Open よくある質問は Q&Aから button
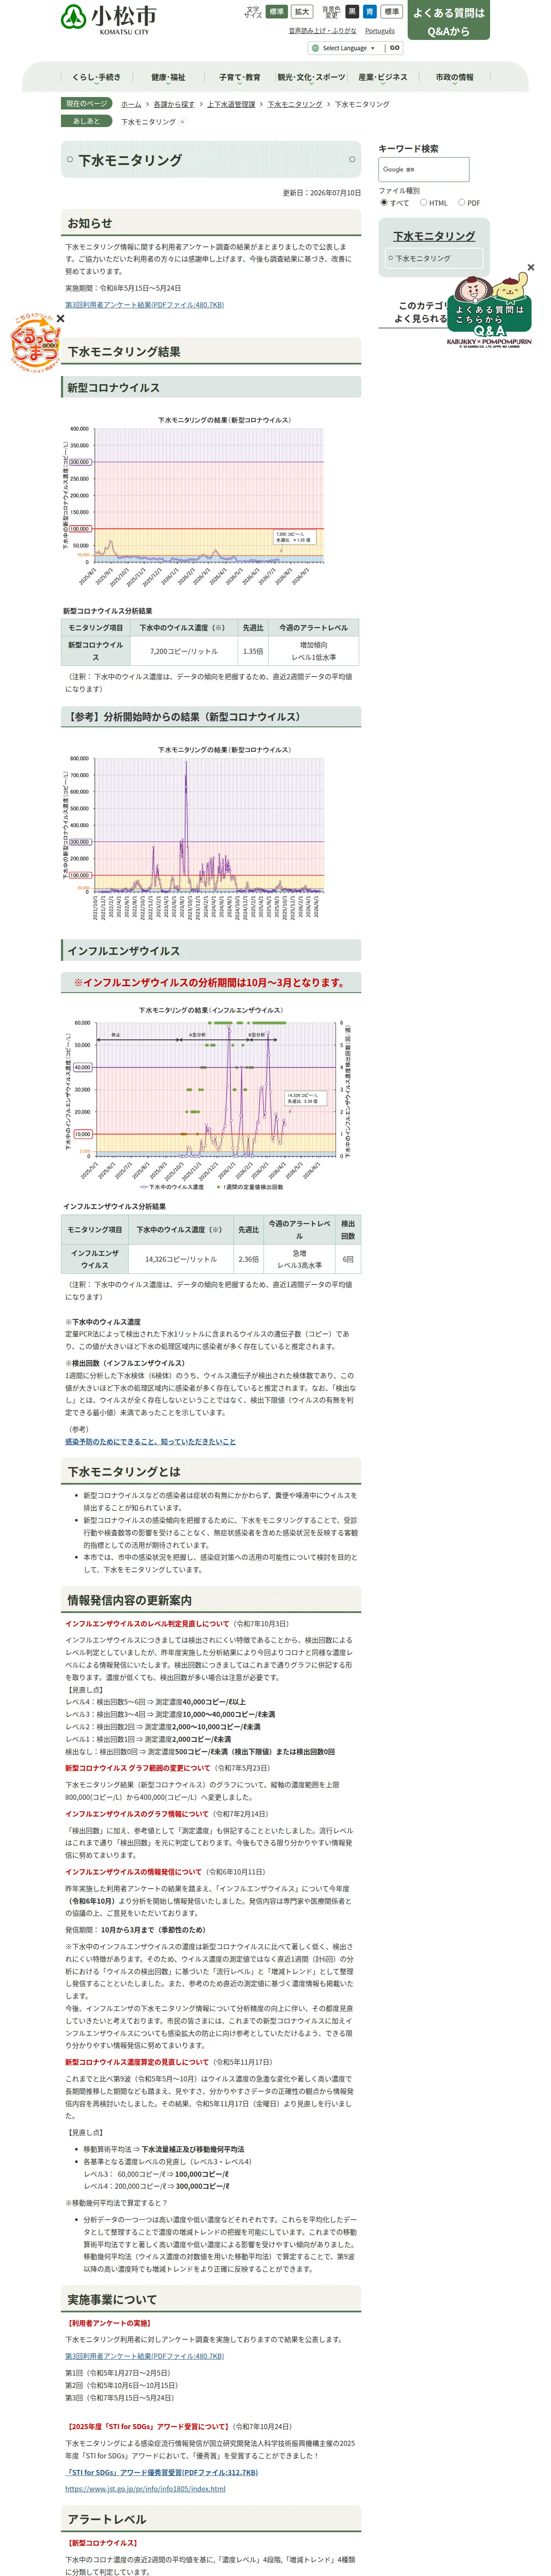This screenshot has width=551, height=2576. [x=448, y=21]
